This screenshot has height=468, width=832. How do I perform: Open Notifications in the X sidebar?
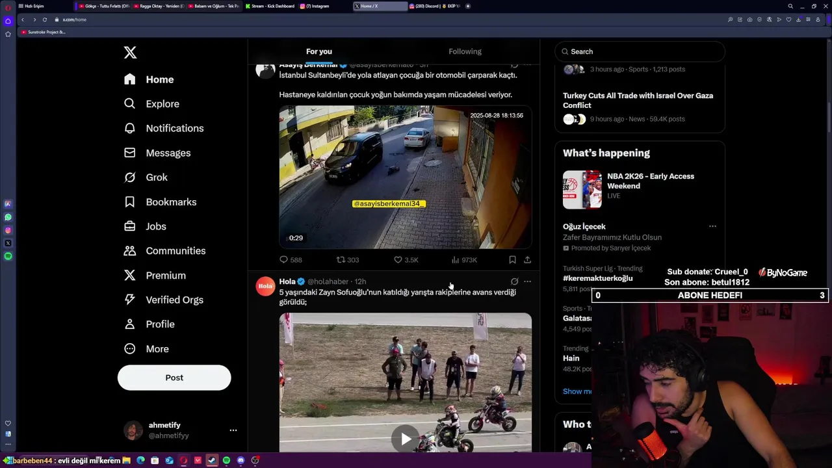pyautogui.click(x=164, y=128)
